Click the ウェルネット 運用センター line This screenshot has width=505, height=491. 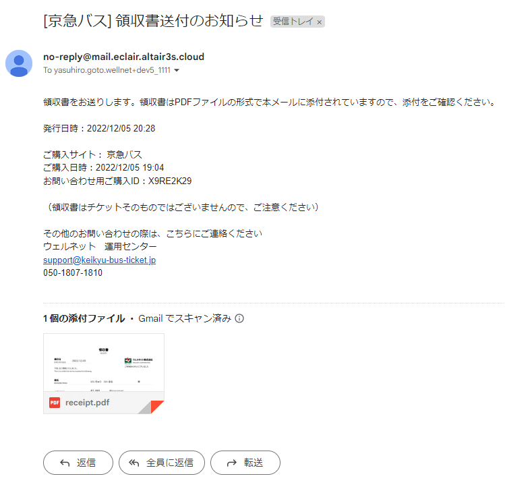tap(100, 246)
